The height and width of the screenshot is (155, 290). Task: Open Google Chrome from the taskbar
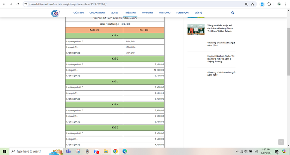[x=115, y=151]
